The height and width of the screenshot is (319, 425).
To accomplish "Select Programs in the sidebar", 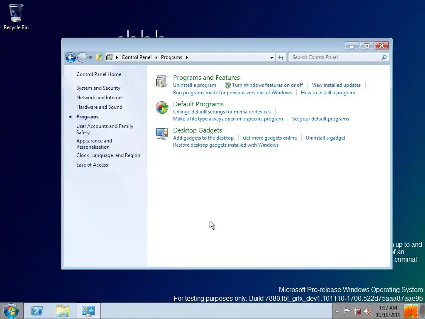I will [87, 117].
